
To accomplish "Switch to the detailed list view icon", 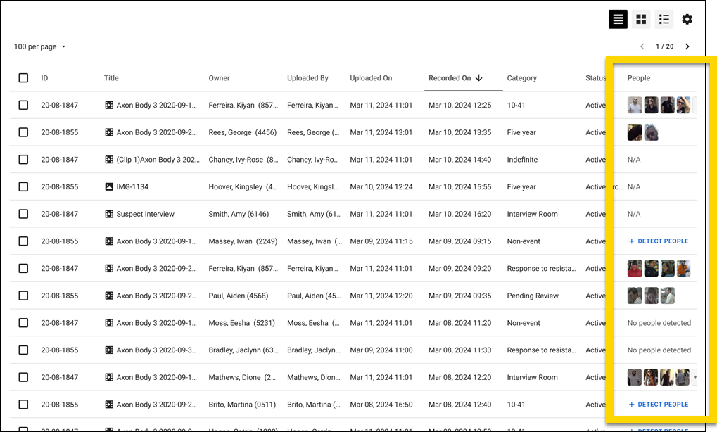I will [x=664, y=20].
